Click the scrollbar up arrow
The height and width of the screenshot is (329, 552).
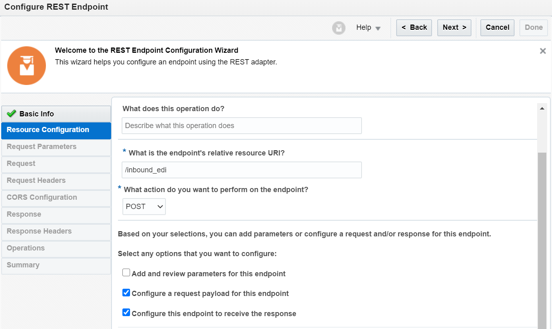(x=542, y=108)
